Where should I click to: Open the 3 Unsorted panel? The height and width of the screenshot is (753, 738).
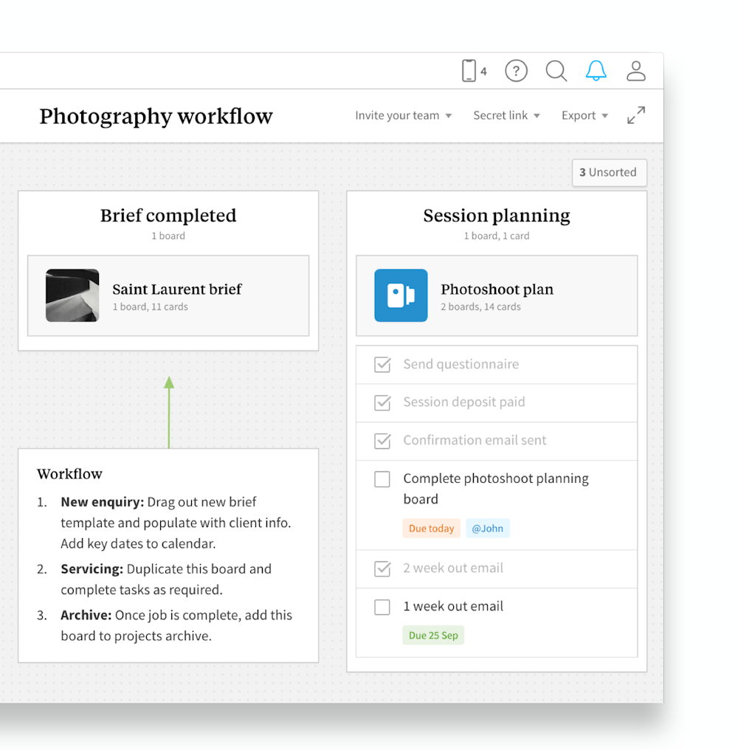[x=610, y=173]
